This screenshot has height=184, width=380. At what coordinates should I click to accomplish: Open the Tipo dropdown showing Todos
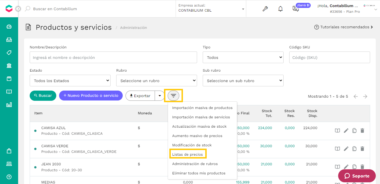(x=243, y=57)
